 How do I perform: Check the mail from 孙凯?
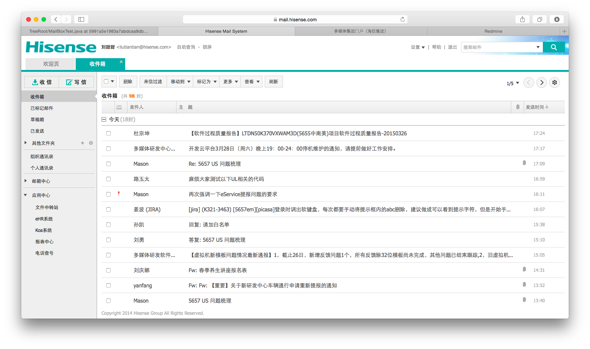pyautogui.click(x=108, y=225)
